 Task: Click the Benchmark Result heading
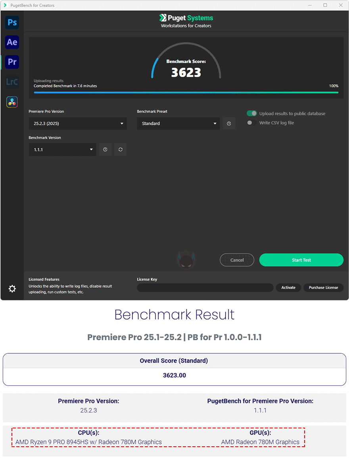(x=174, y=315)
